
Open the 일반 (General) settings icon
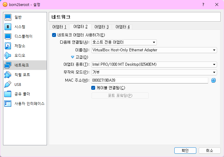(x=8, y=17)
